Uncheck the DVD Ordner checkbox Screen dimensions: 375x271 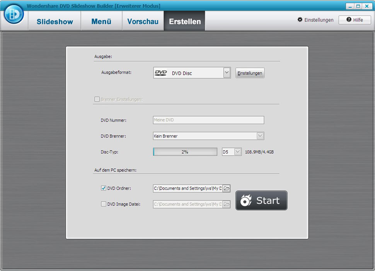click(103, 188)
